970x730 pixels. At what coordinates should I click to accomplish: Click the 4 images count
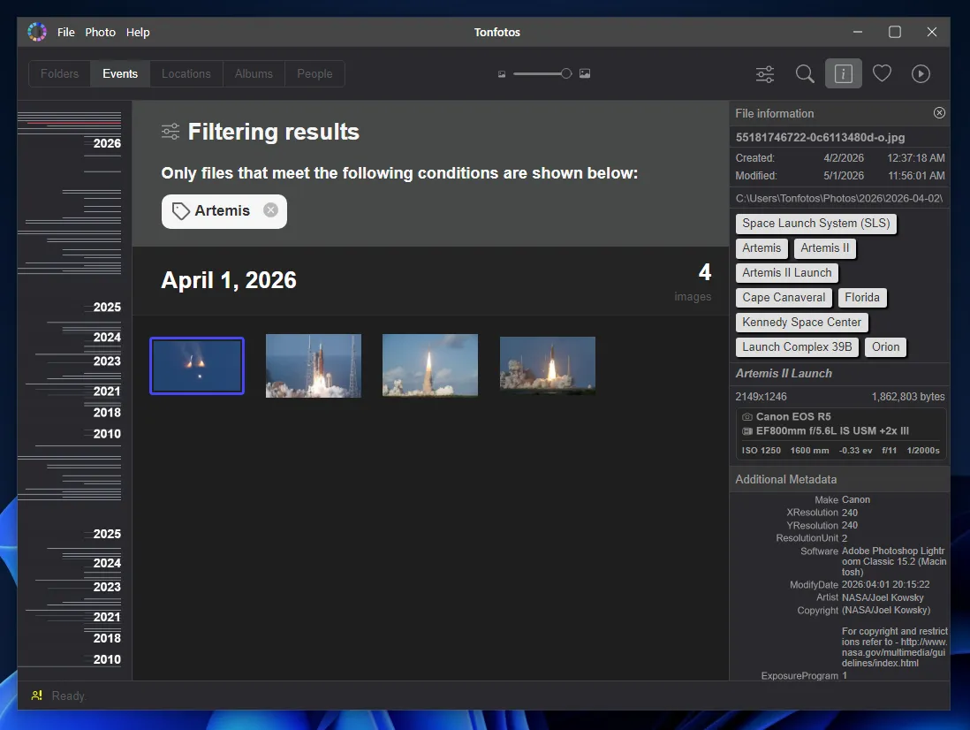tap(693, 283)
